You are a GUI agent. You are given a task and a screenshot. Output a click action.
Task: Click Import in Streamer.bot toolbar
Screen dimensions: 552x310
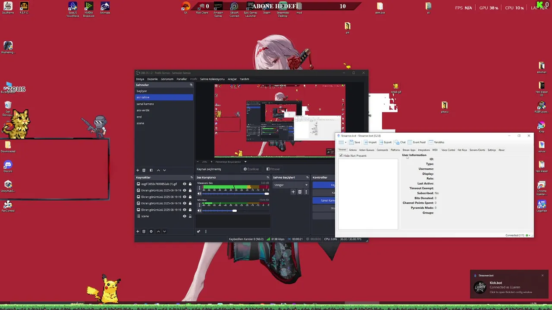pyautogui.click(x=370, y=143)
